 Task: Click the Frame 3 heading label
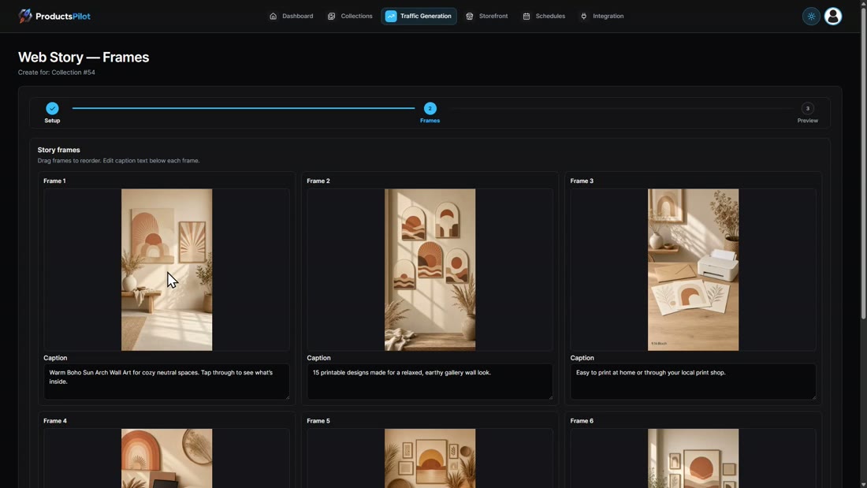point(582,181)
